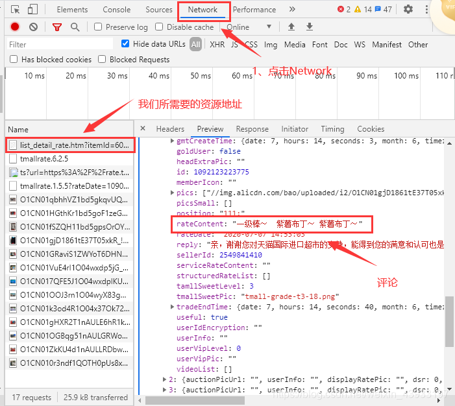Open the Online throttling dropdown

[249, 27]
